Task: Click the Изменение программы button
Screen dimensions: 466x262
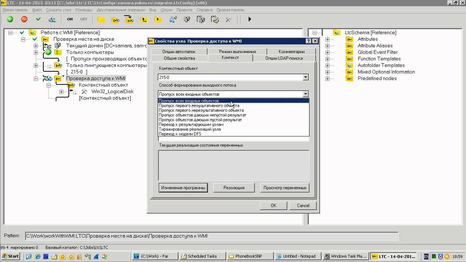Action: coord(183,188)
